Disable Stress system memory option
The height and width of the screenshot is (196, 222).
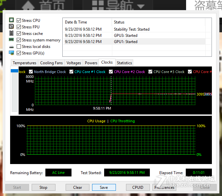point(19,40)
